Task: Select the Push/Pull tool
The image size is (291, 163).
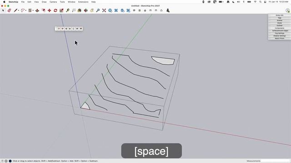Action: click(37, 10)
